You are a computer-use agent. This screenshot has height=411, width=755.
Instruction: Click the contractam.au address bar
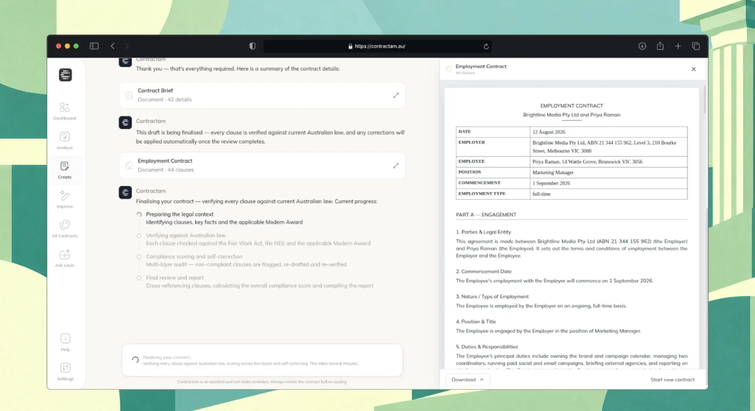tap(377, 46)
